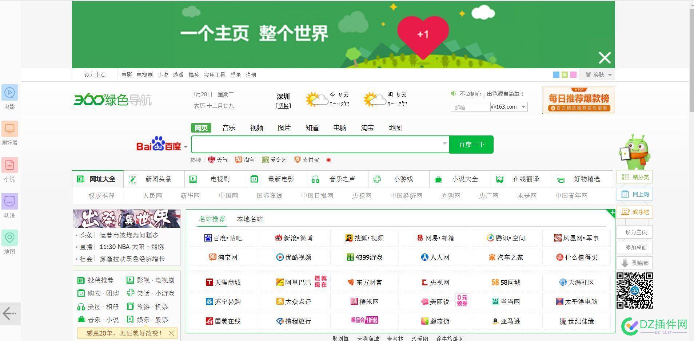Open the 换肤 skin dropdown
Image resolution: width=694 pixels, height=341 pixels.
(598, 75)
